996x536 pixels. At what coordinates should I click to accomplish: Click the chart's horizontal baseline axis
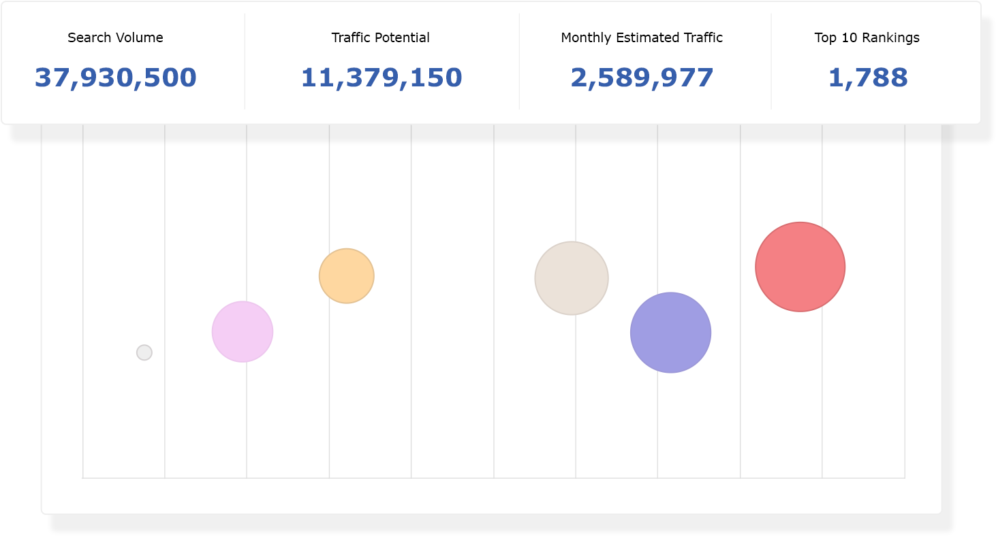click(x=493, y=478)
